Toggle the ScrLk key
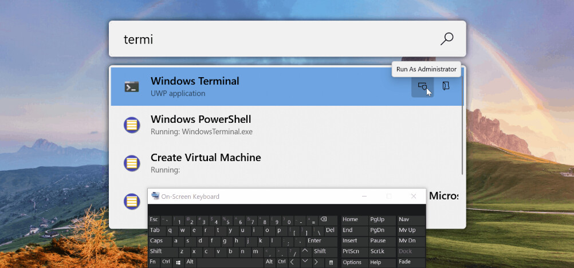This screenshot has width=574, height=268. point(382,253)
